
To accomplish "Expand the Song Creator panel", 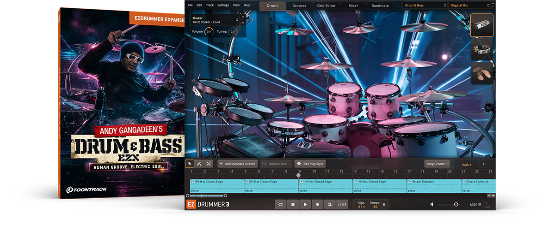I will coord(437,164).
